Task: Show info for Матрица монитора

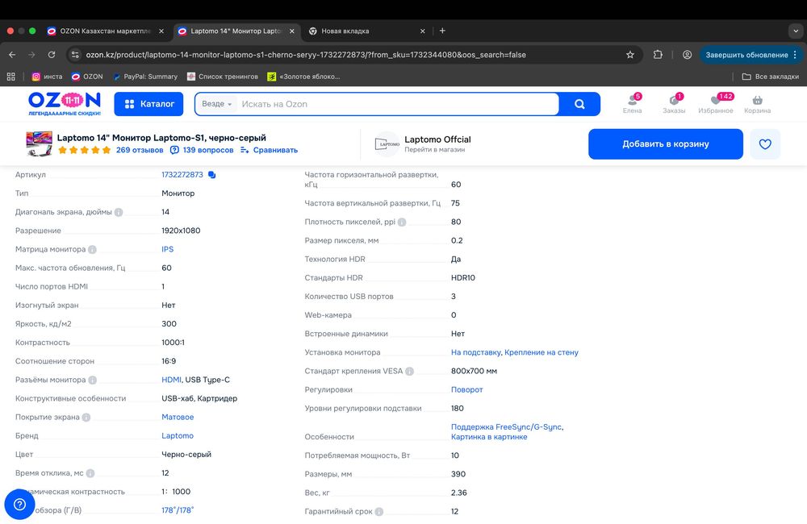Action: click(x=92, y=249)
